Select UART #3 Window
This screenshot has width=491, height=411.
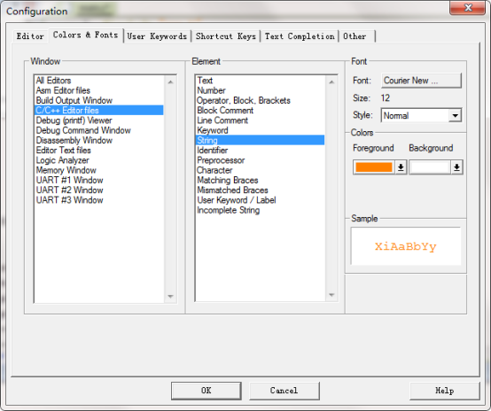coord(98,200)
